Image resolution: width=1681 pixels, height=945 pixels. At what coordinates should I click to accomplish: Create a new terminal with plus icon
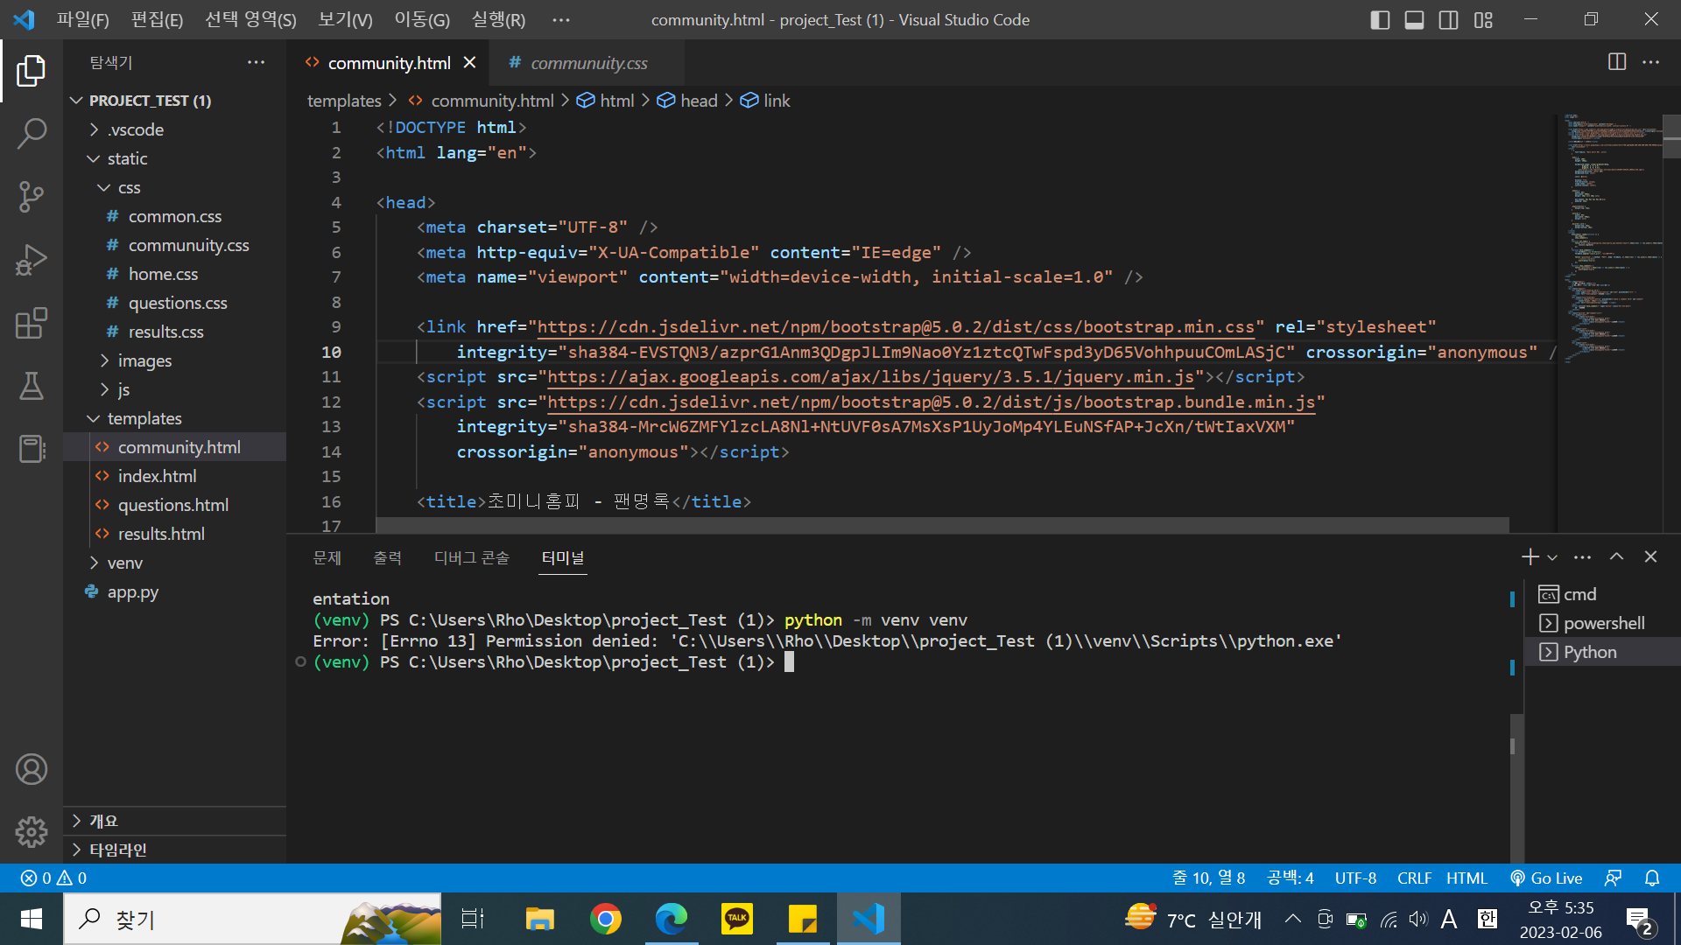coord(1530,556)
